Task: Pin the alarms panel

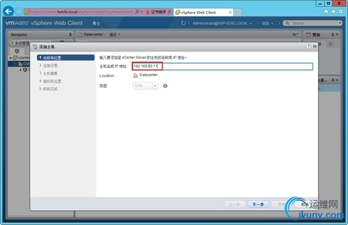Action: click(x=333, y=34)
